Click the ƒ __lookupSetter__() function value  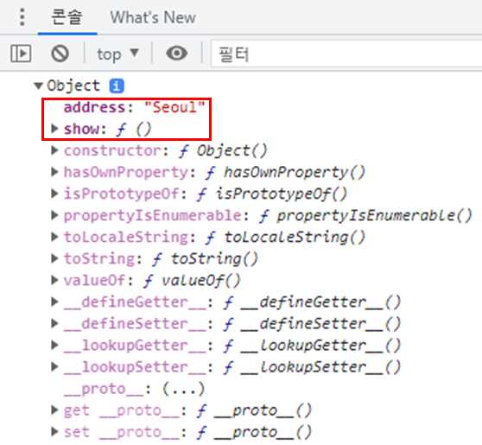point(312,367)
